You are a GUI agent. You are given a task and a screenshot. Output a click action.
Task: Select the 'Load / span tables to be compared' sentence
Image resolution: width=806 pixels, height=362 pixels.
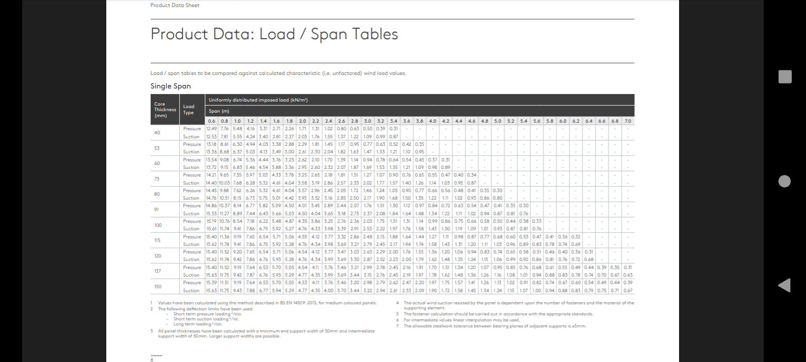(278, 73)
